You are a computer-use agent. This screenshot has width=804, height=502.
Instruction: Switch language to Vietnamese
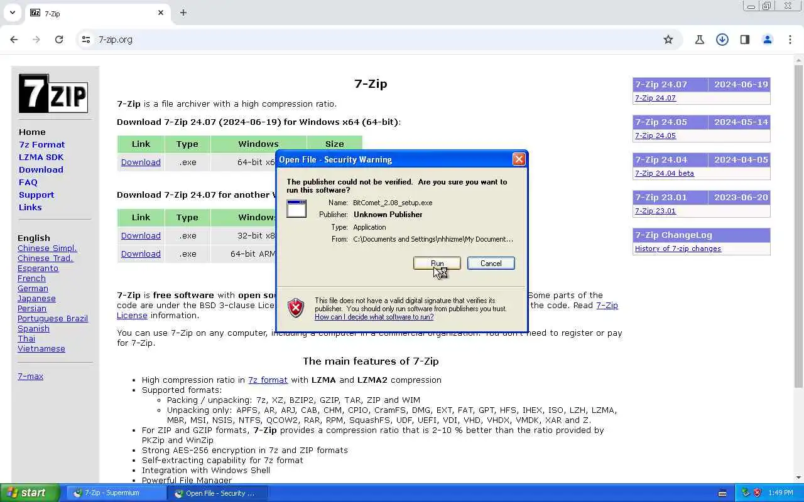coord(41,348)
